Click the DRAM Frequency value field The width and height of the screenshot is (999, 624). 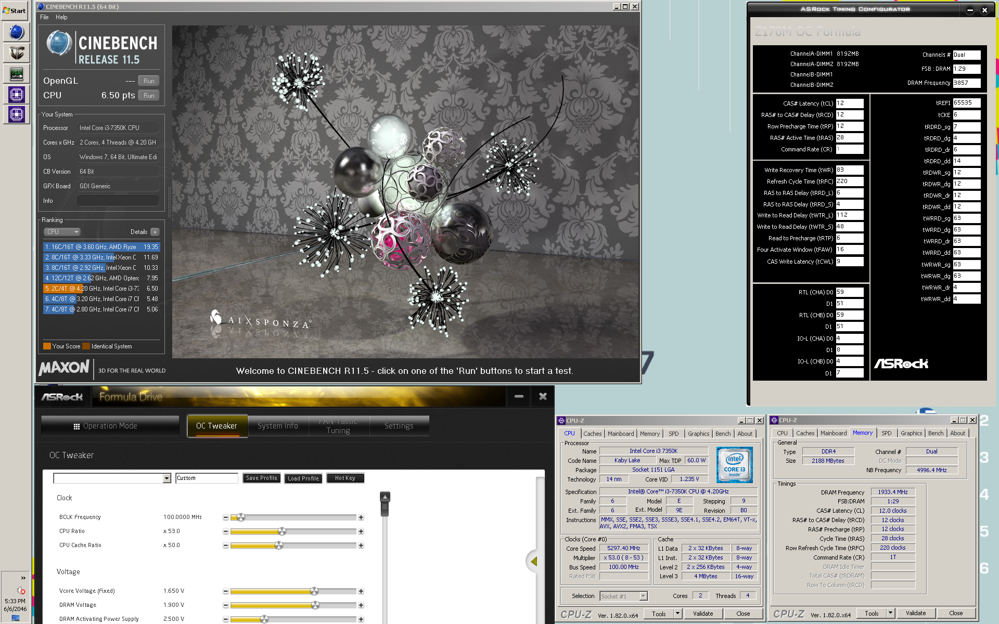pyautogui.click(x=967, y=83)
